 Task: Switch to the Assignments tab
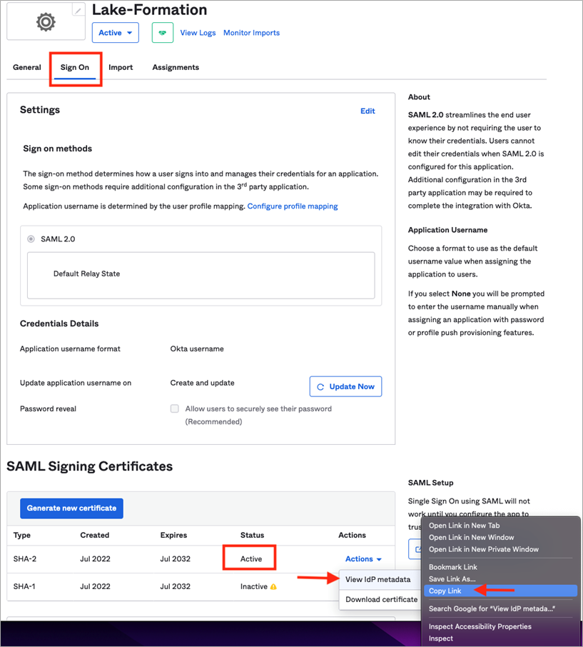pos(176,67)
